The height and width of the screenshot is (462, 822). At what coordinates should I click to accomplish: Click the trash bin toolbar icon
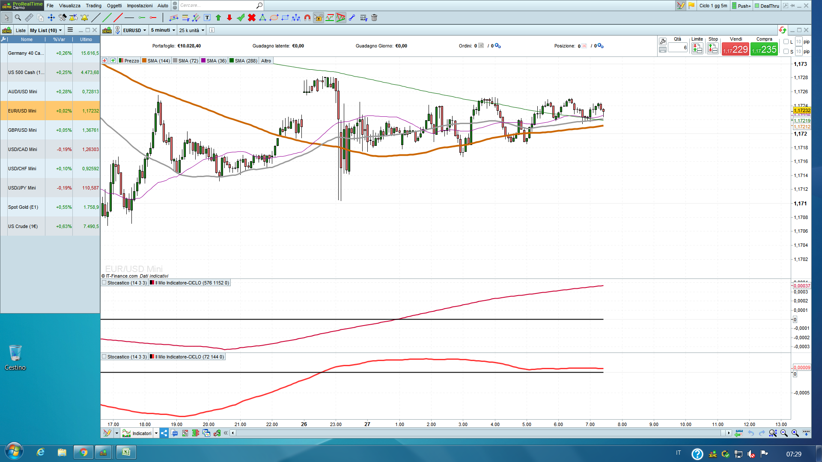374,18
